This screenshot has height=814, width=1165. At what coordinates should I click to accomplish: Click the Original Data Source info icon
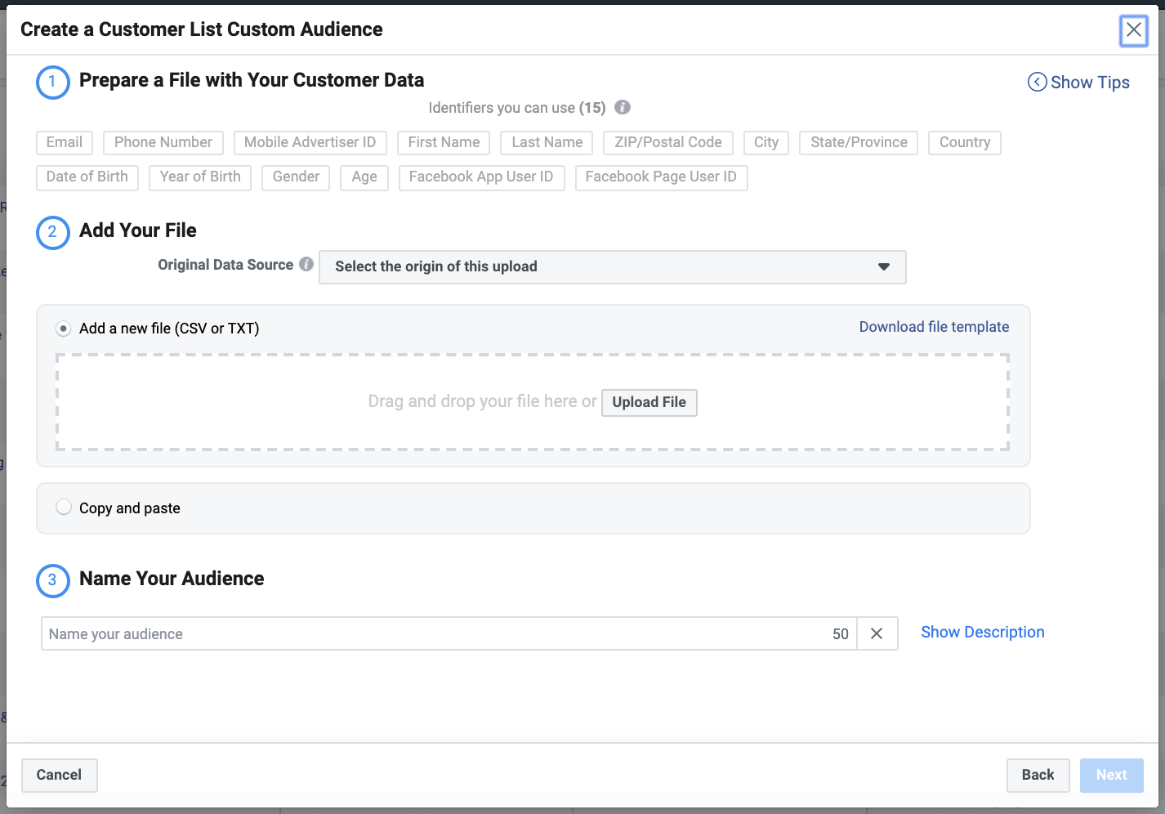coord(306,264)
